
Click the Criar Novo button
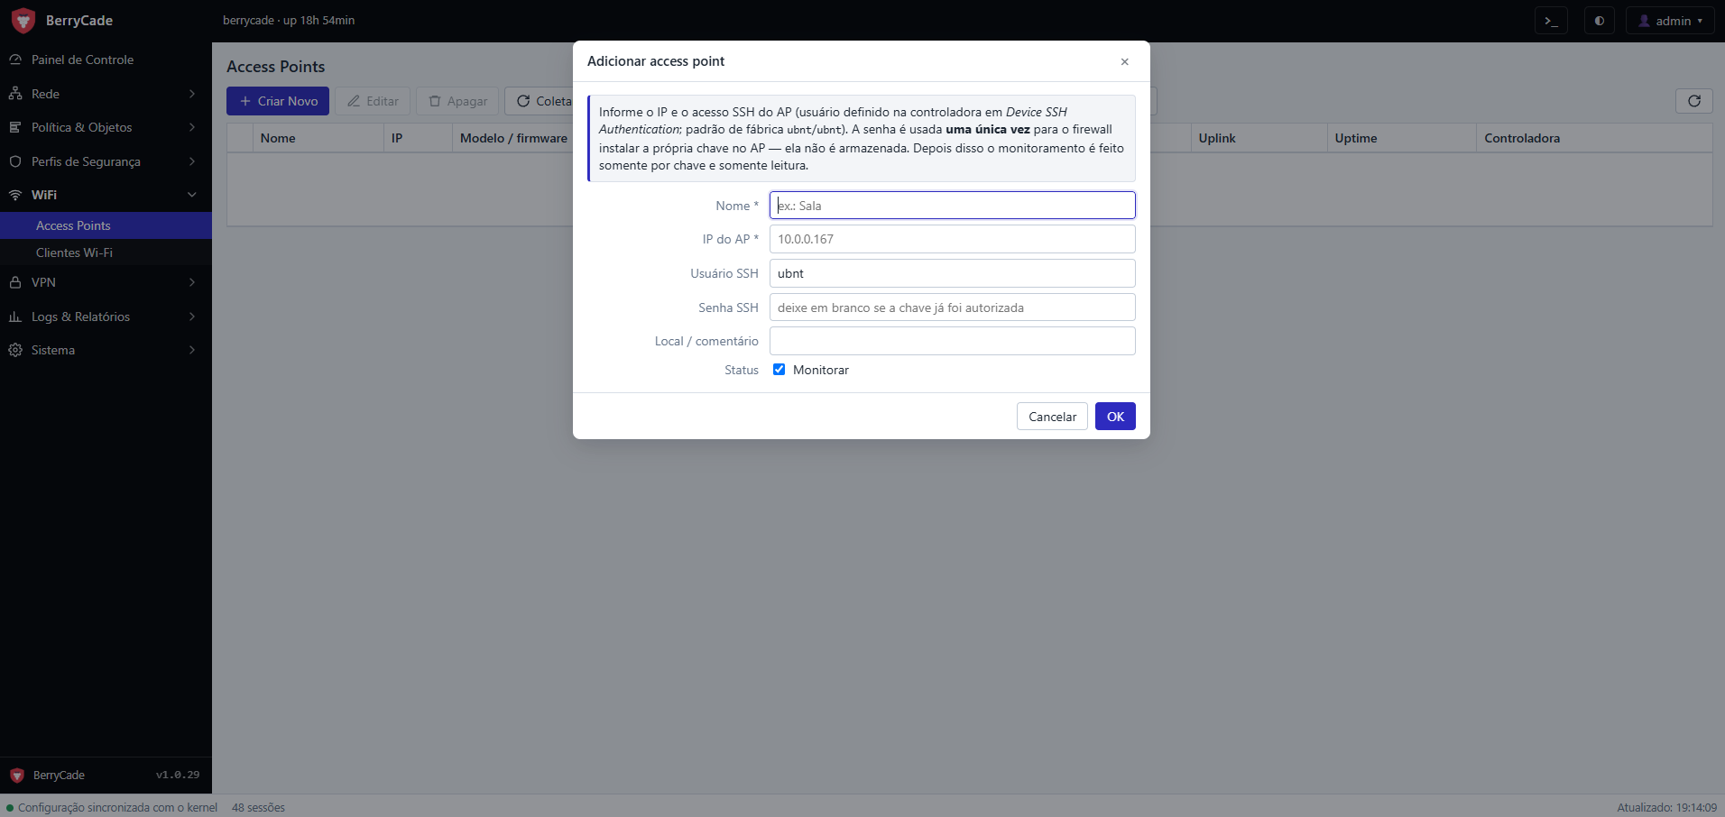pos(278,101)
